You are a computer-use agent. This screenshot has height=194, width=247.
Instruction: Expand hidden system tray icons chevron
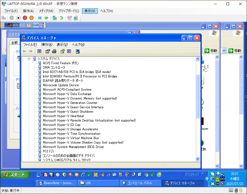coord(207,179)
